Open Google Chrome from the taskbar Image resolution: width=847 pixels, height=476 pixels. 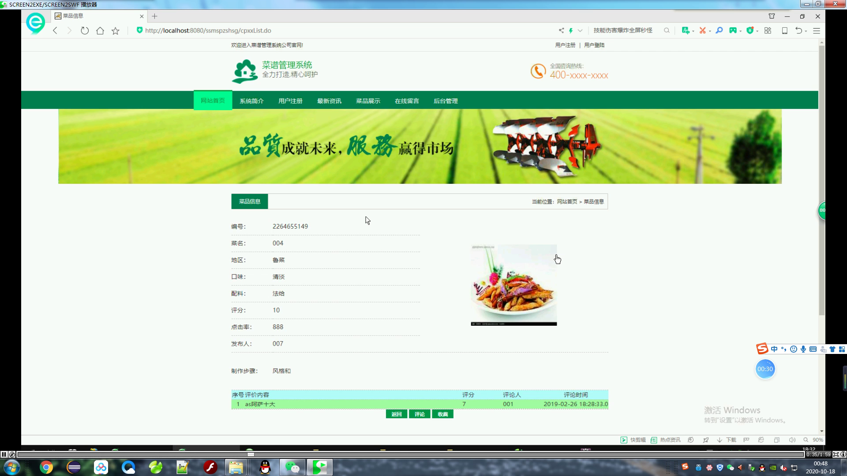point(46,467)
